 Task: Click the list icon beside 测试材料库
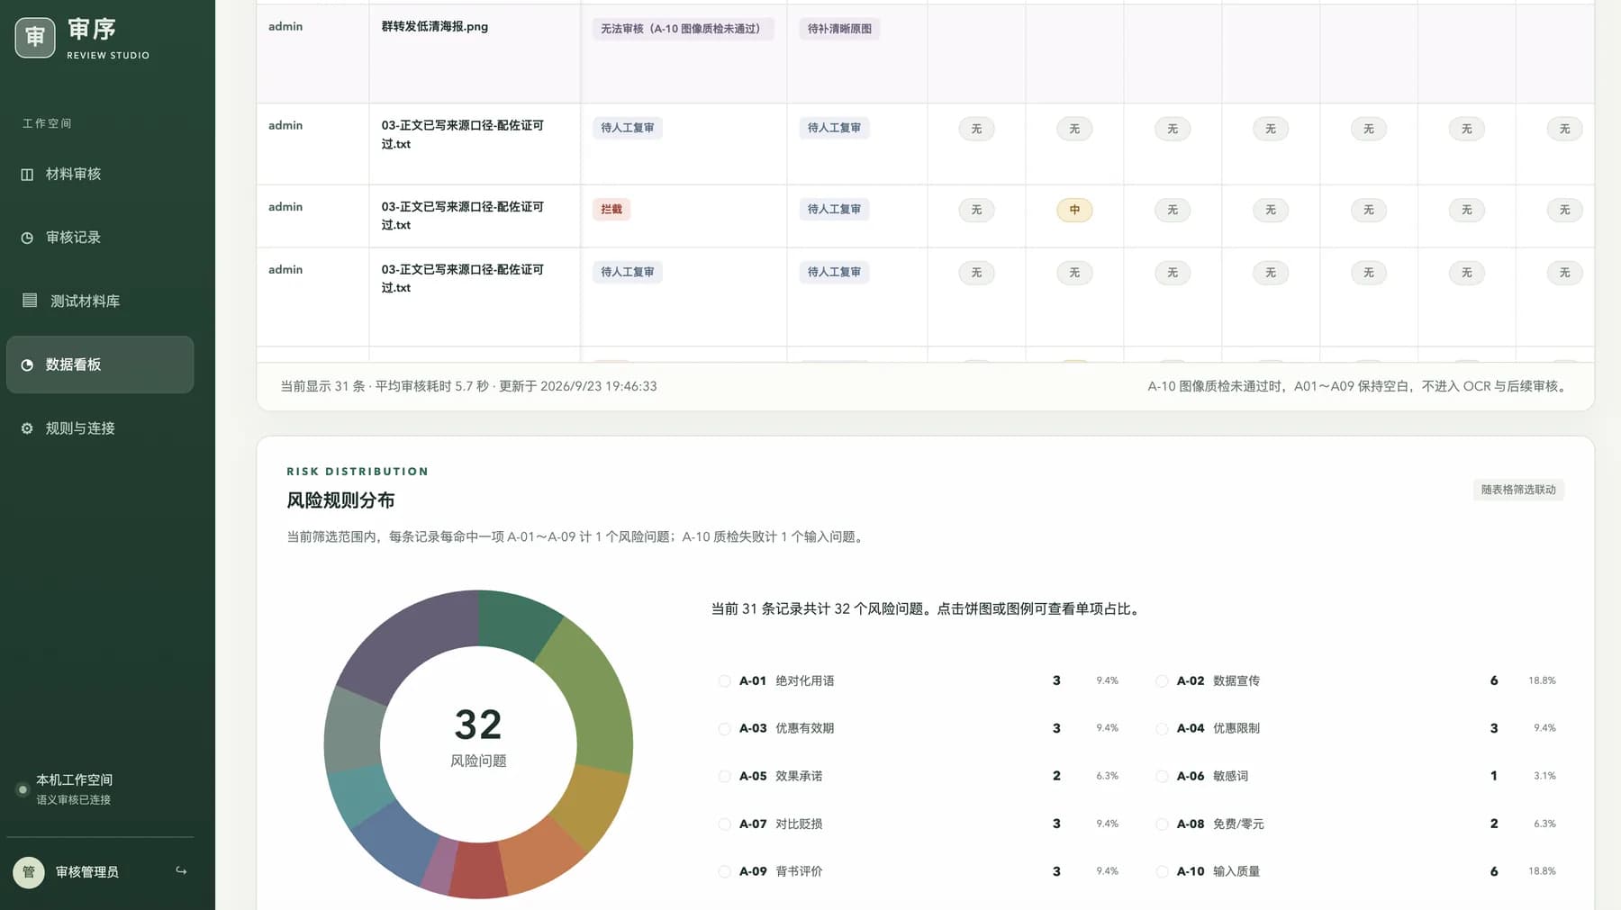(x=30, y=300)
